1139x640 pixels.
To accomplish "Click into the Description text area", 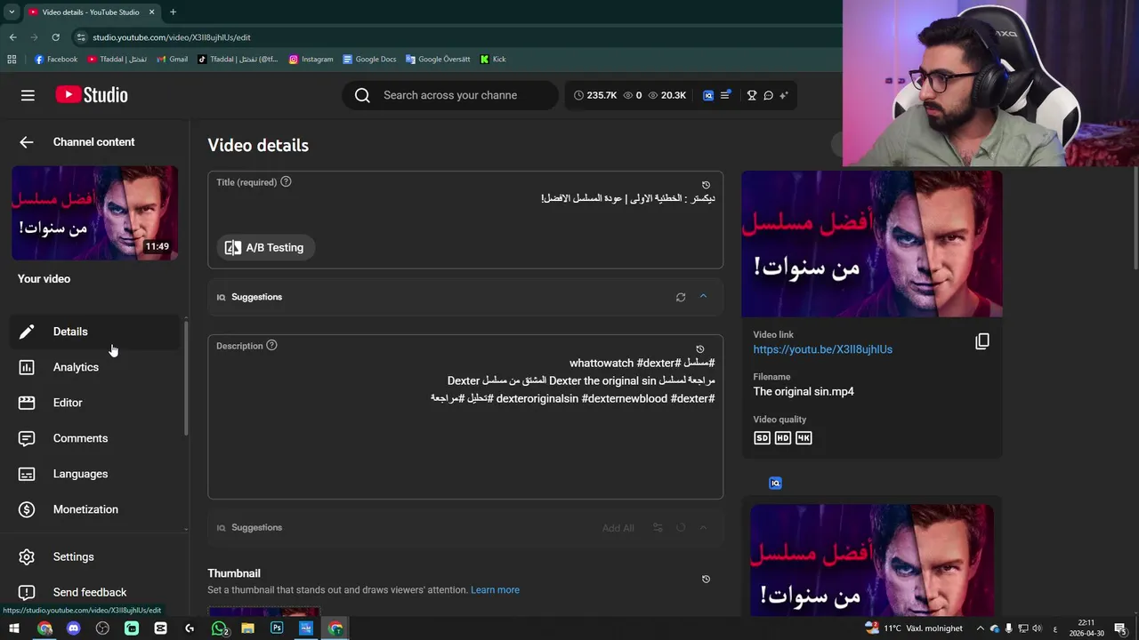I will coord(465,418).
